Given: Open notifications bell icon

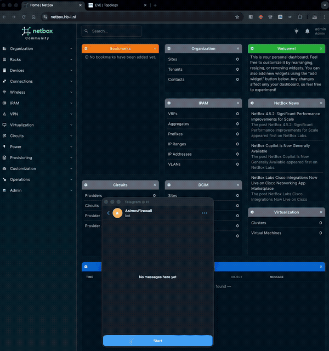Looking at the screenshot, I should coord(307,31).
